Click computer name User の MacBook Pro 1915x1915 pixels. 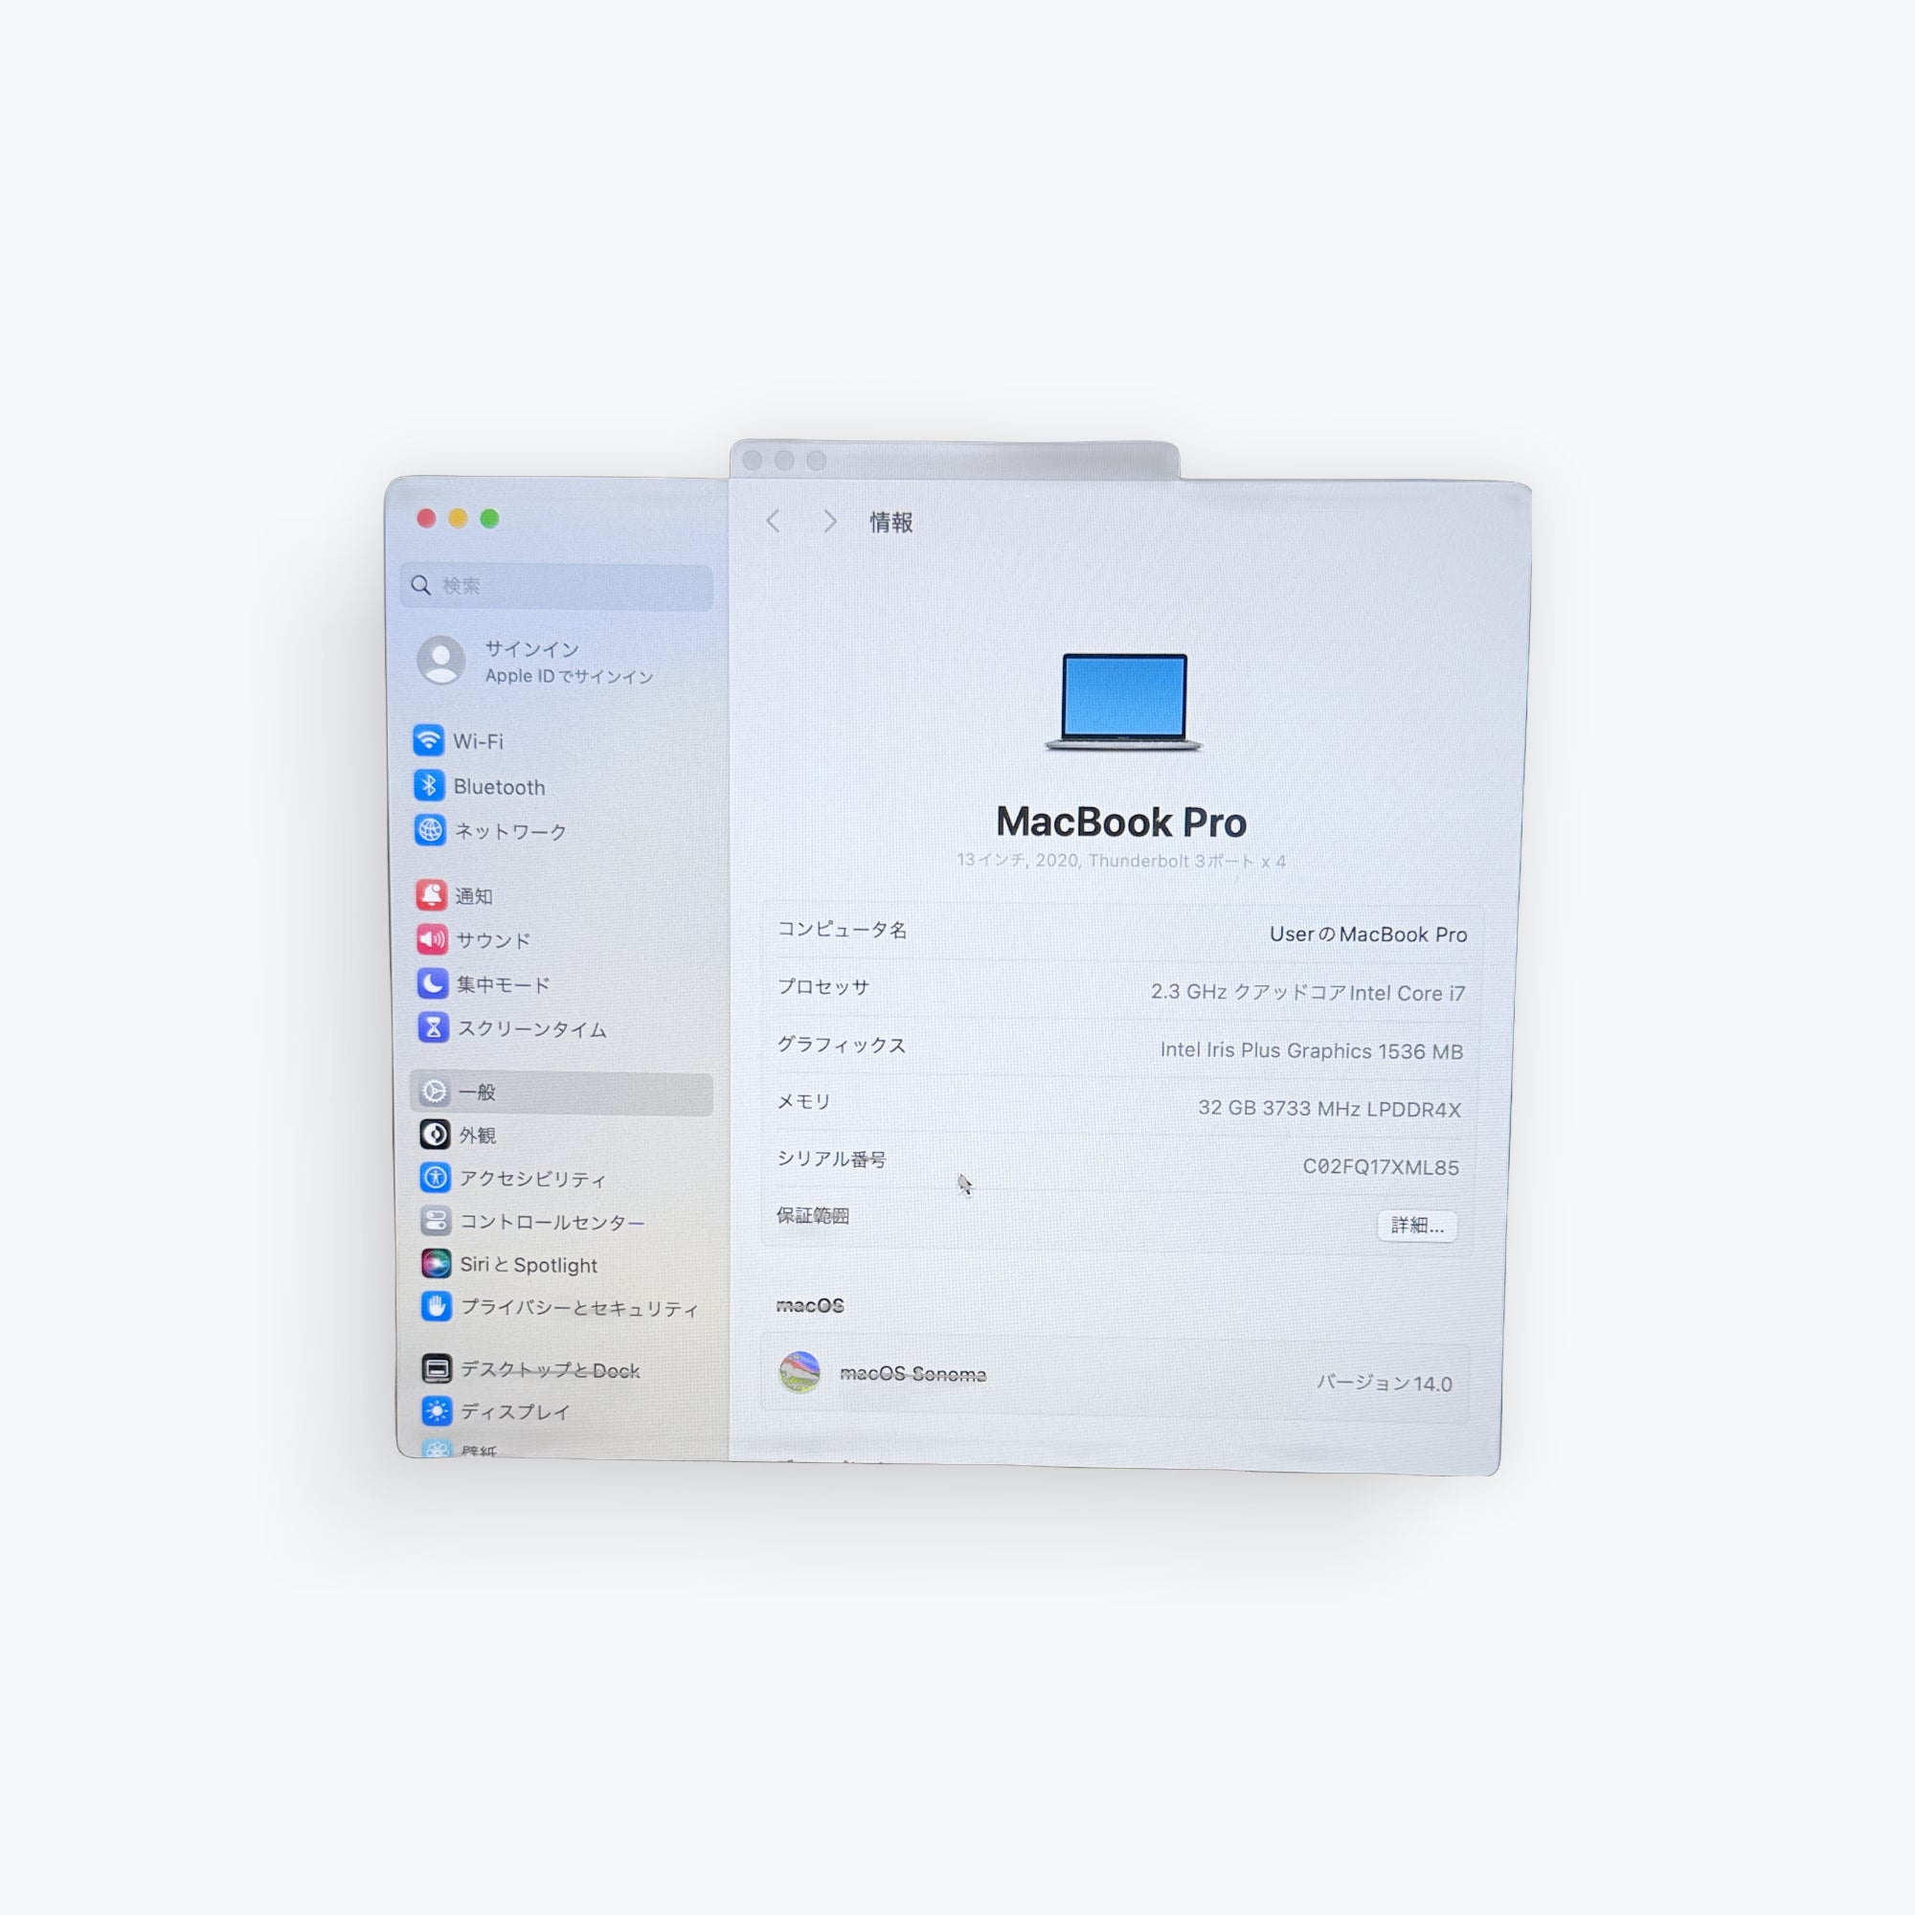click(x=1368, y=934)
